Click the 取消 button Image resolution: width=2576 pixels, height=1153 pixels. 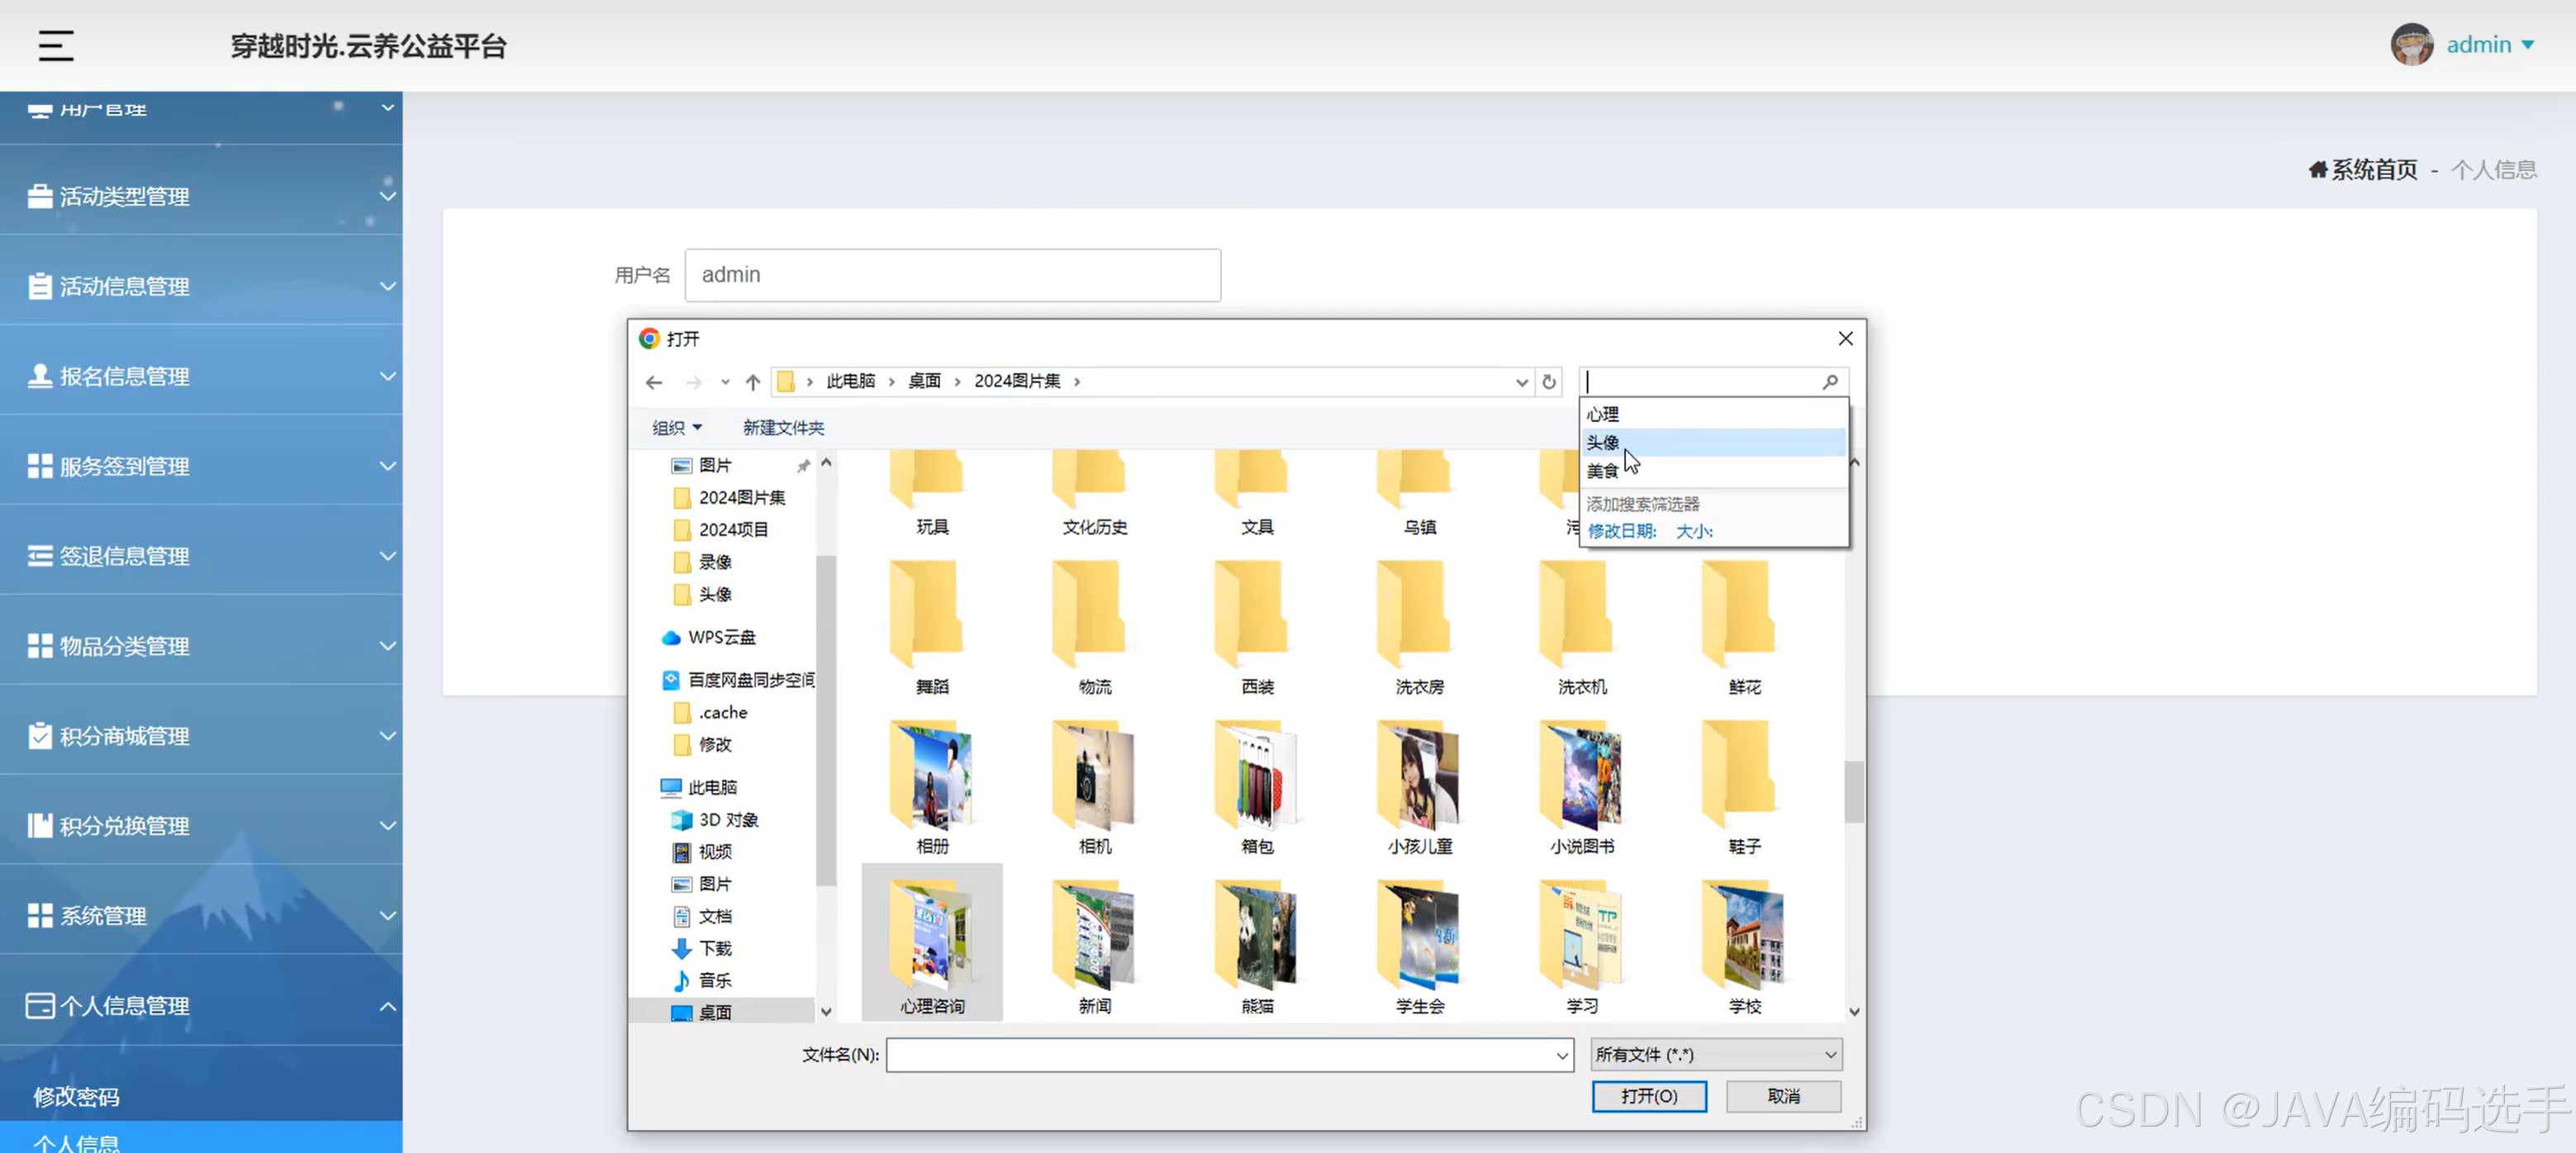click(x=1782, y=1096)
